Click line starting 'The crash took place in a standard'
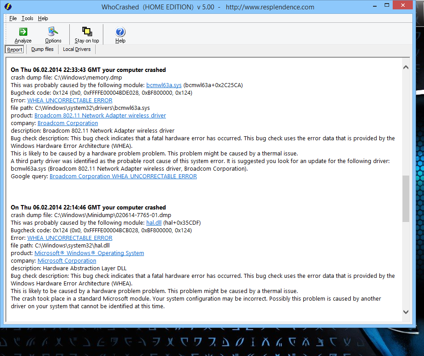 (196, 298)
